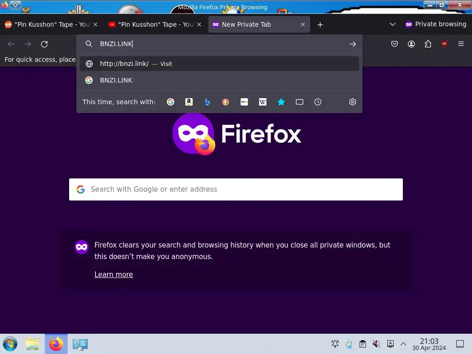Search this time with DuckDuckGo icon

click(225, 102)
